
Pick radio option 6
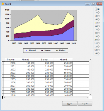[98, 26]
